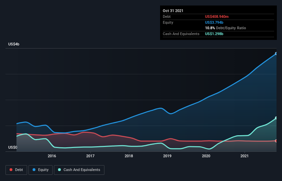The image size is (282, 181).
Task: Toggle the Debt series in legend
Action: click(16, 170)
